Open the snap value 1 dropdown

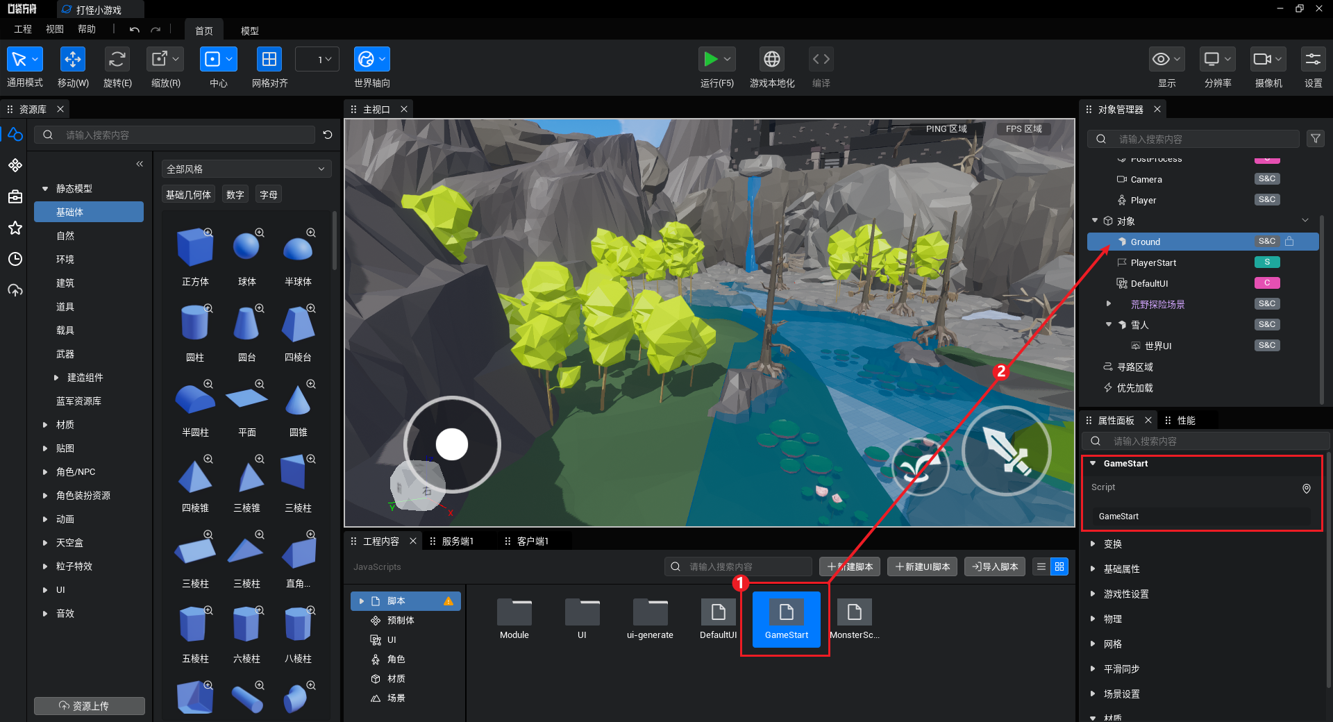point(317,60)
